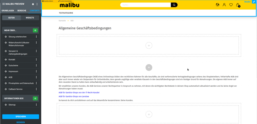This screenshot has width=257, height=124.
Task: Add a page to Informationen Box
Action: point(35,98)
